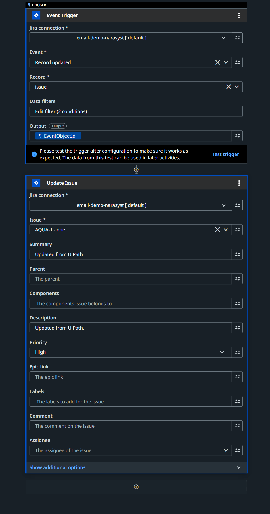The image size is (270, 514).
Task: Click the Labels input field
Action: pyautogui.click(x=131, y=401)
